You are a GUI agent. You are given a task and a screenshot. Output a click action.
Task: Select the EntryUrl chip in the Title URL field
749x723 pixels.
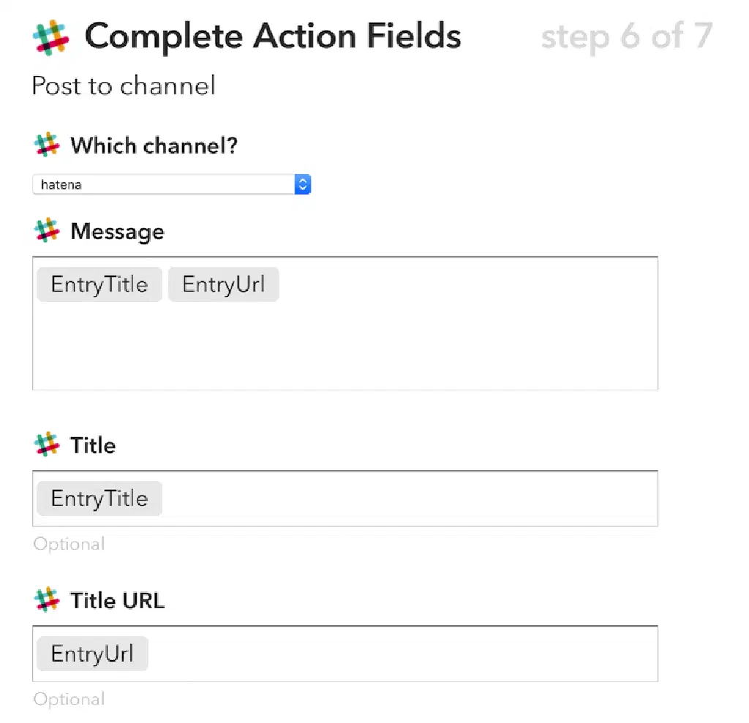(92, 654)
